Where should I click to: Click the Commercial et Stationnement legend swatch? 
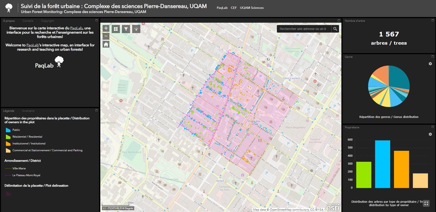point(8,150)
